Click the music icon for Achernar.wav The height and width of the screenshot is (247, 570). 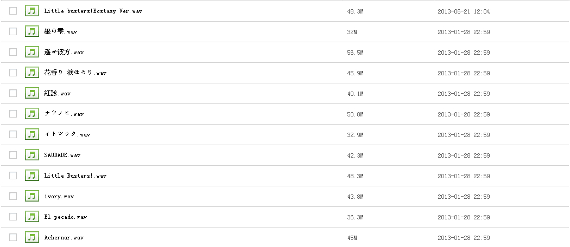33,237
